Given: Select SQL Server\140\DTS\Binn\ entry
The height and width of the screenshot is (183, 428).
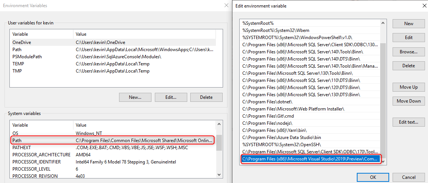Looking at the screenshot, I should (x=310, y=59).
